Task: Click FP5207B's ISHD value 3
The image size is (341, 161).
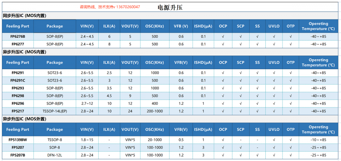Action: [x=203, y=155]
